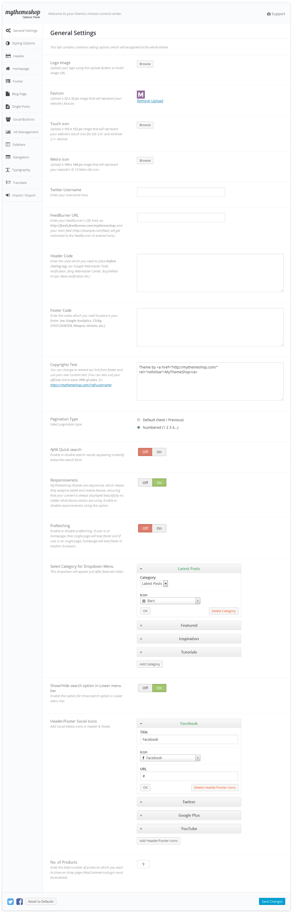
Task: Click the Ad Management chart icon
Action: click(8, 132)
